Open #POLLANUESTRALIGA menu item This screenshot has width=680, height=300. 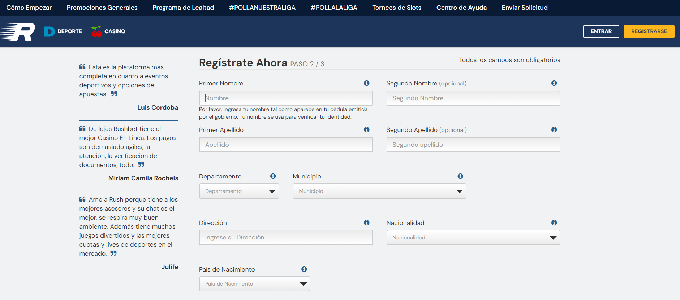pyautogui.click(x=262, y=8)
